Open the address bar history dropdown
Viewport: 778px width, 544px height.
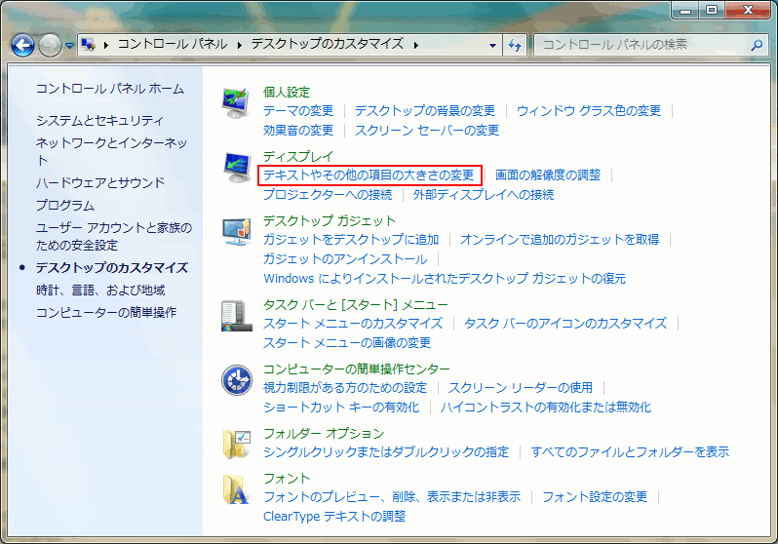pyautogui.click(x=493, y=45)
